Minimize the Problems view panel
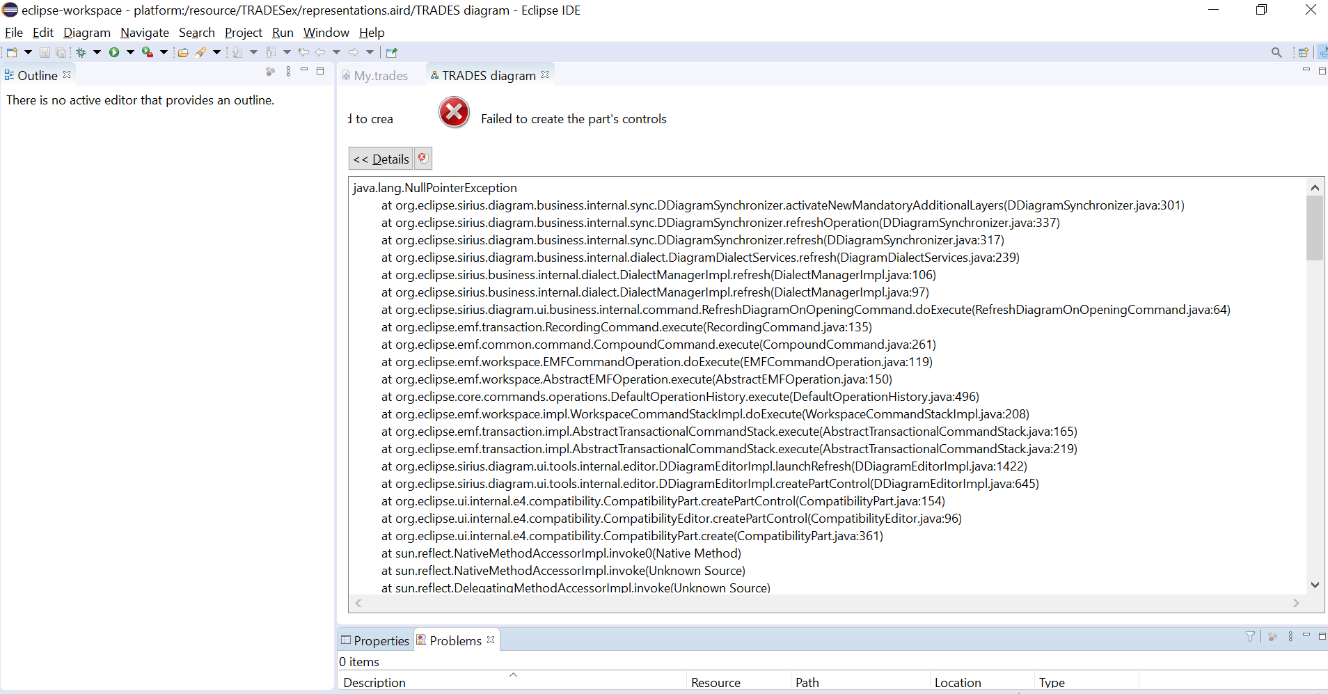The image size is (1328, 694). [x=1306, y=635]
